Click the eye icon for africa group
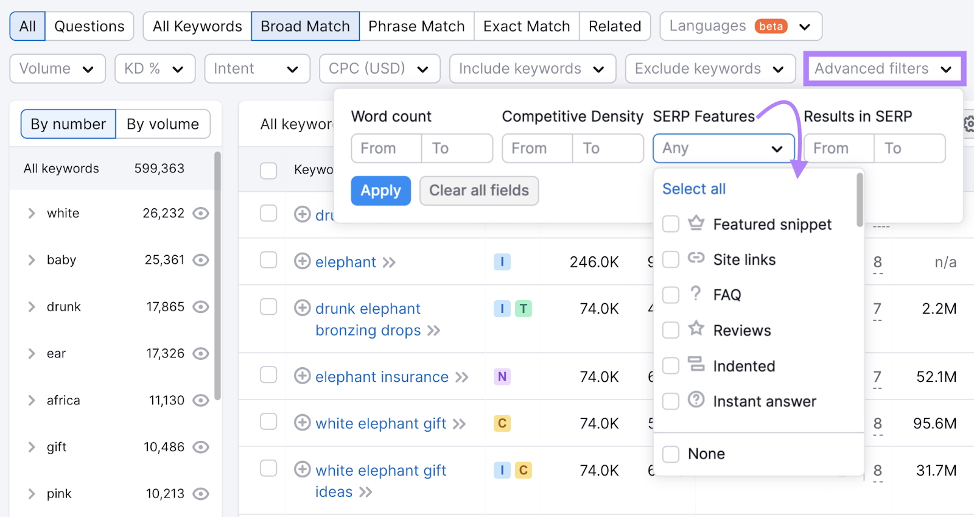 point(200,400)
